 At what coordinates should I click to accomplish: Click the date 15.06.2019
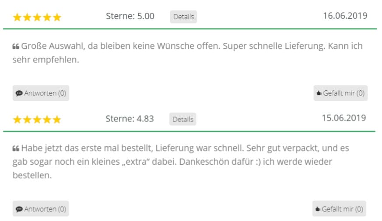[344, 118]
